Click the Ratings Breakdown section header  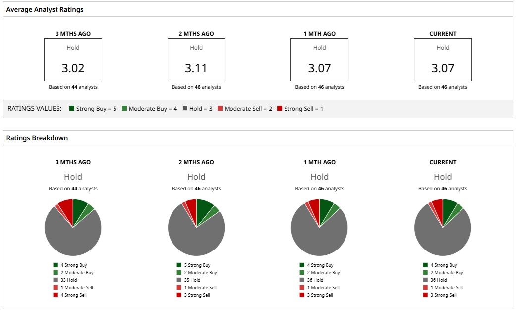37,138
